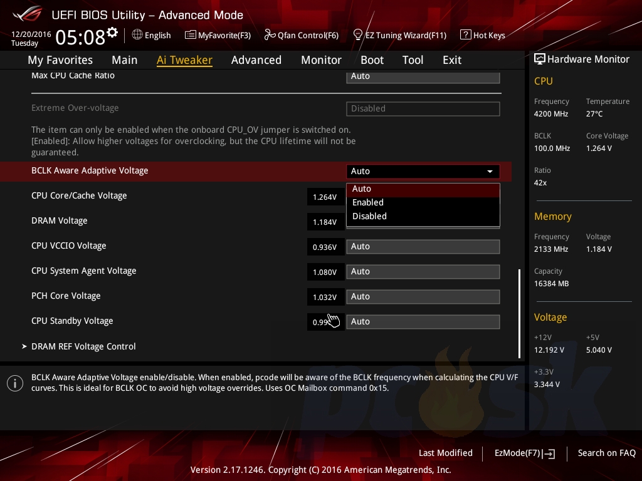Screen dimensions: 642x481
Task: Select PCH Core Voltage label
Action: [x=66, y=296]
